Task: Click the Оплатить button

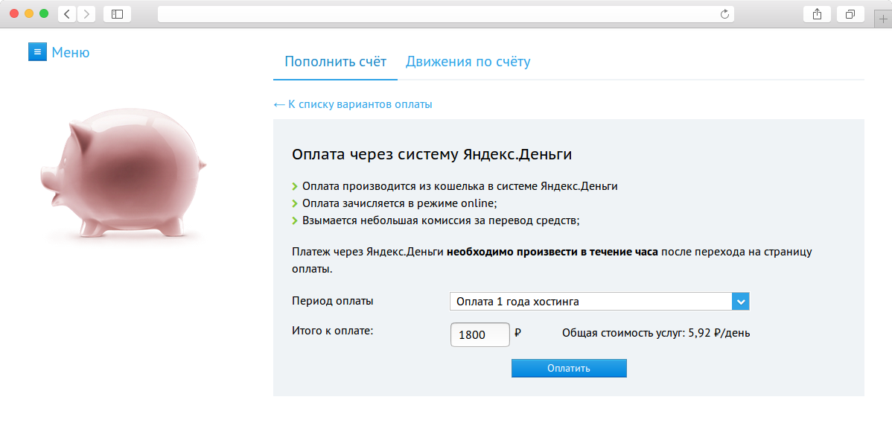Action: (x=569, y=368)
